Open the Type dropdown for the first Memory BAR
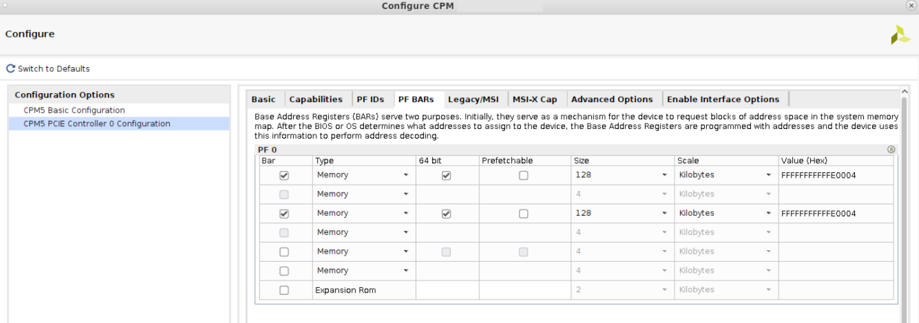The width and height of the screenshot is (919, 323). tap(406, 175)
